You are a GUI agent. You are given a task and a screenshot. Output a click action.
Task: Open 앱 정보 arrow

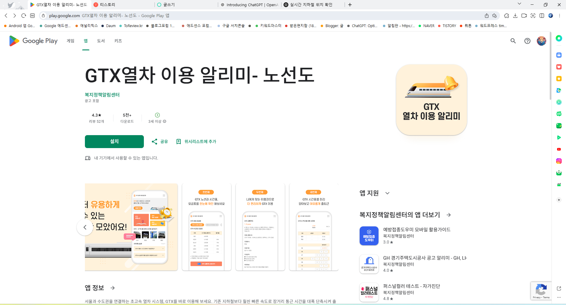[113, 288]
